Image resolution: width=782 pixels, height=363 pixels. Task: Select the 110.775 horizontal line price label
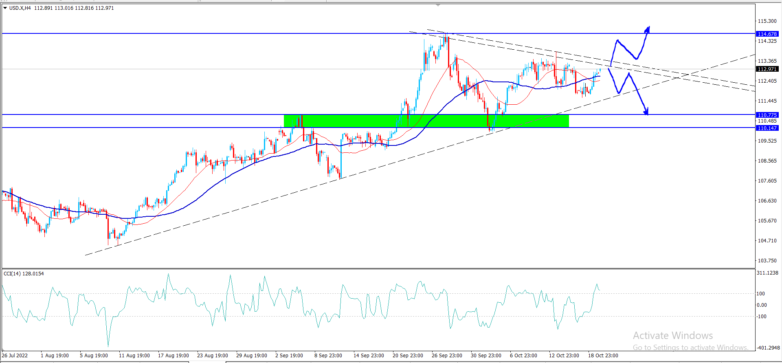(x=767, y=115)
